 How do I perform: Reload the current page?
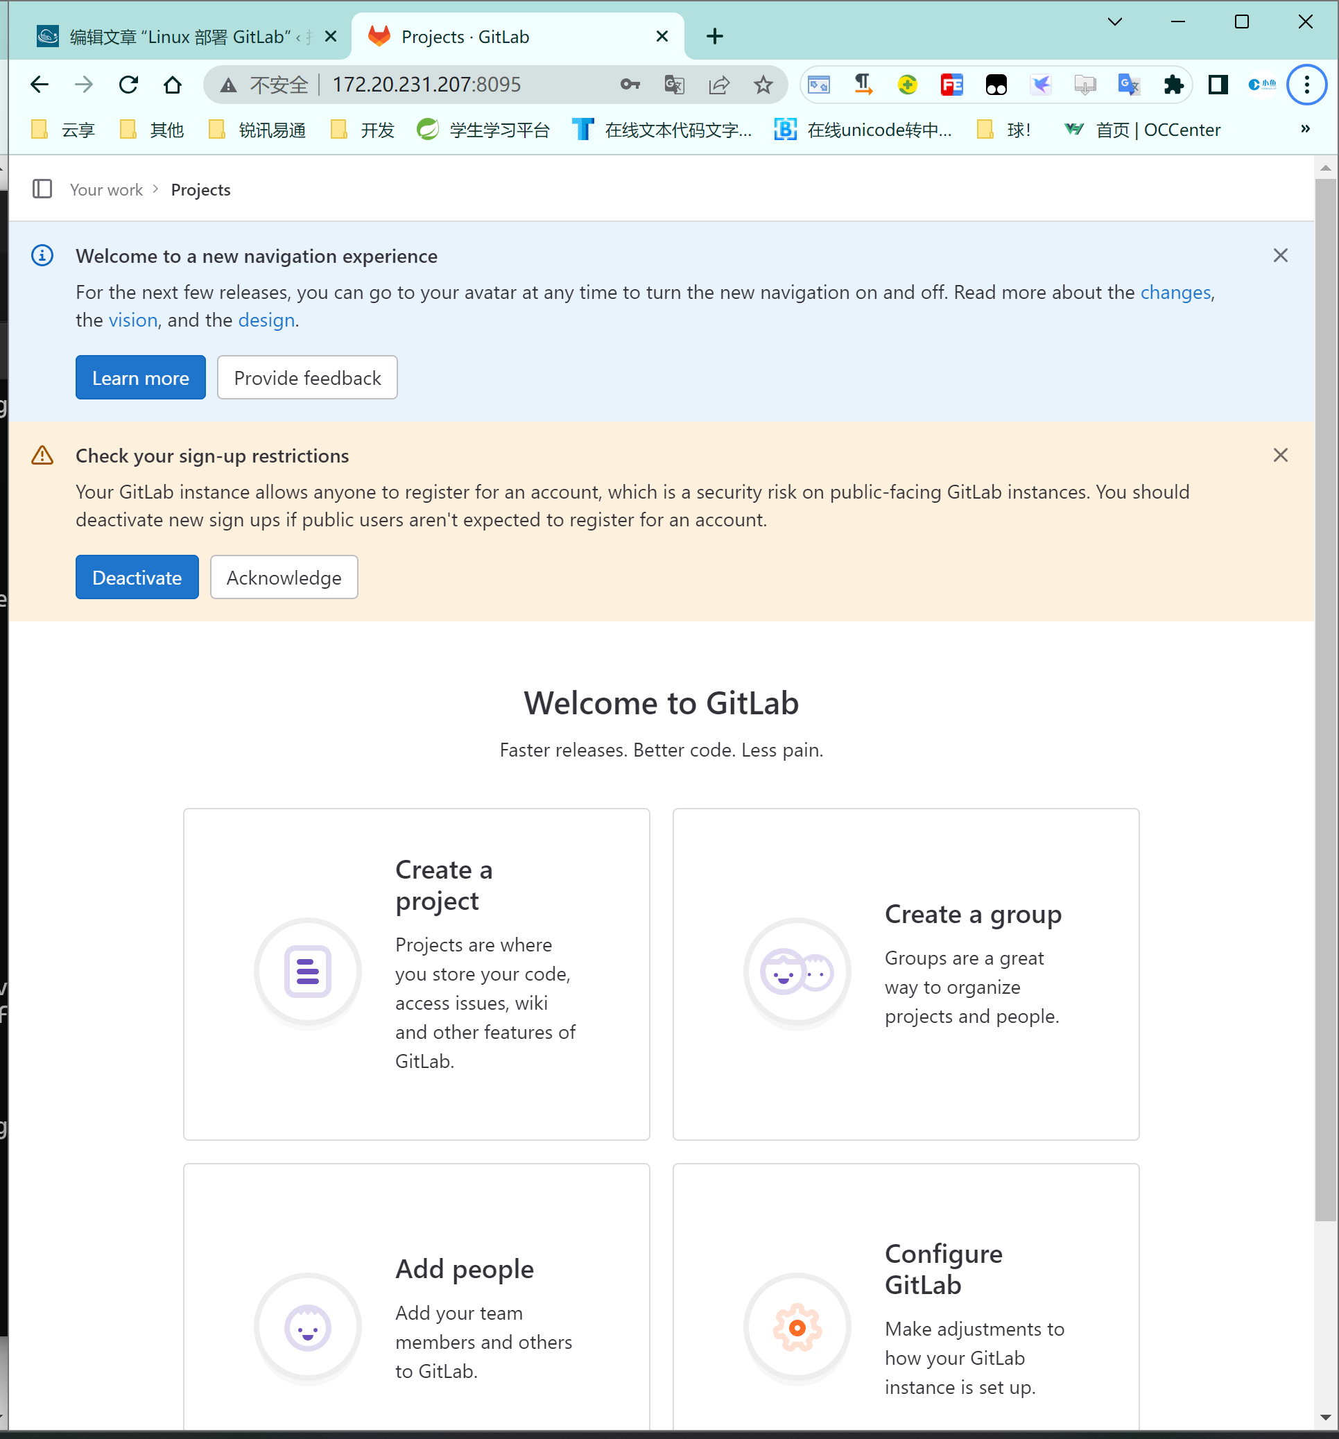pos(128,85)
